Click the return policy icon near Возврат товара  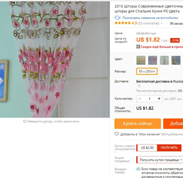click(x=138, y=169)
